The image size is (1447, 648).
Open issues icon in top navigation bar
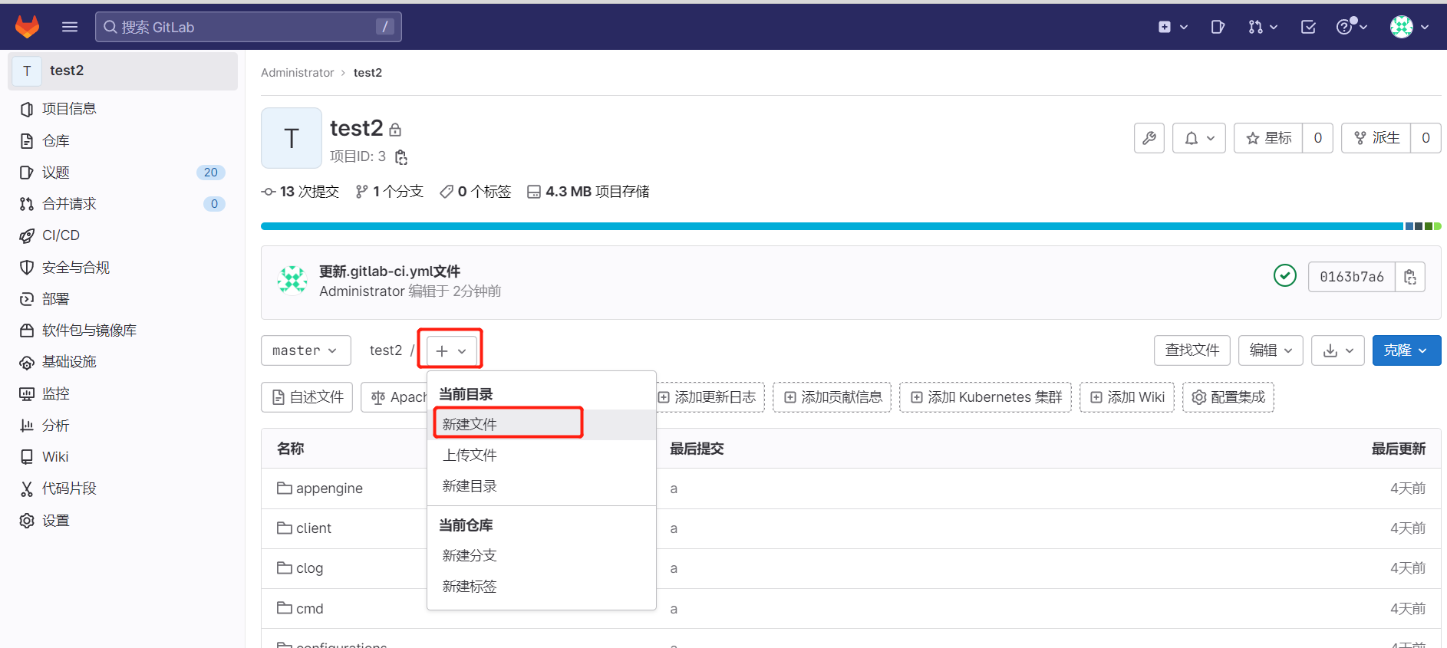[x=1218, y=27]
